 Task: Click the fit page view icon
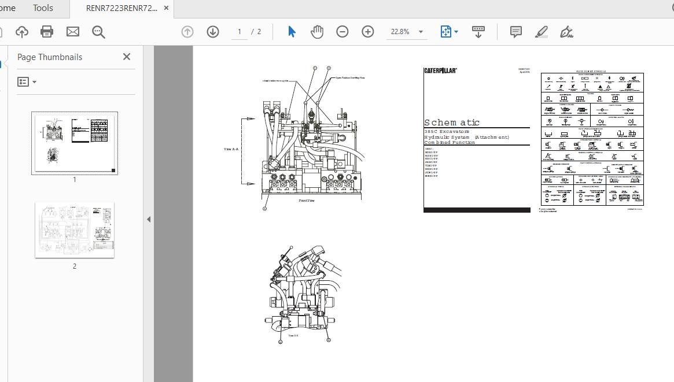click(x=445, y=32)
